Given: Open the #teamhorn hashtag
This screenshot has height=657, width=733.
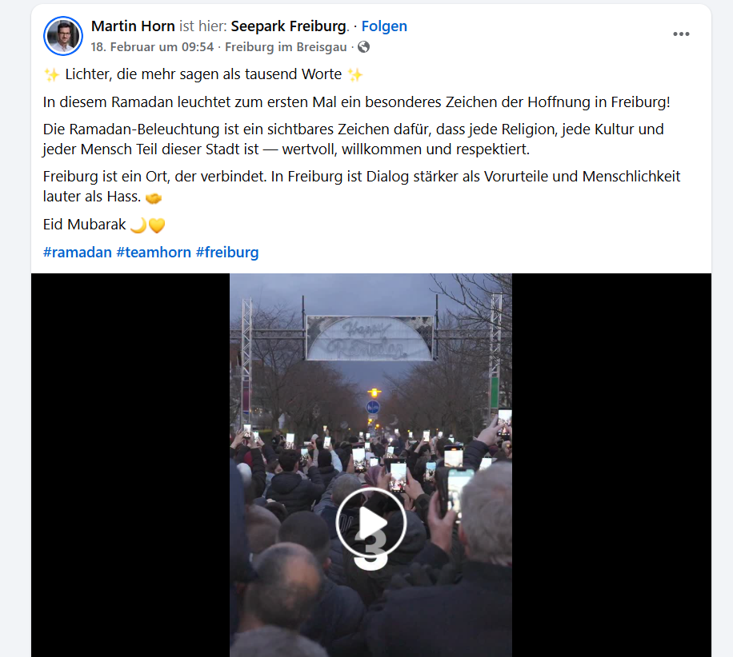Looking at the screenshot, I should (x=154, y=253).
